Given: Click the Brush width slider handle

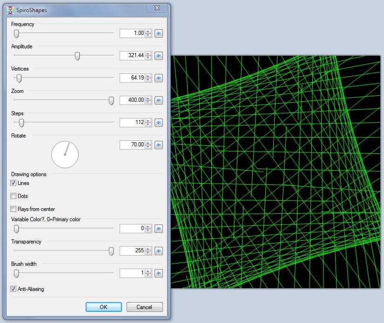Looking at the screenshot, I should coord(16,273).
